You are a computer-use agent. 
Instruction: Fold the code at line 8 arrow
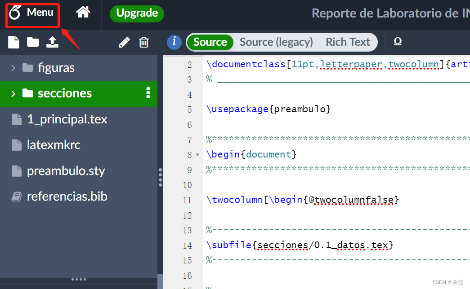[197, 155]
